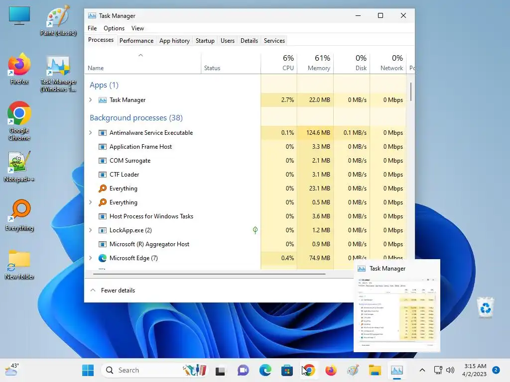
Task: Expand the Task Manager app row
Action: [x=91, y=99]
